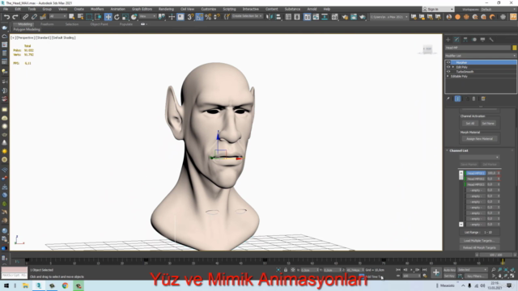Click the Redo arrow icon
This screenshot has width=518, height=291.
click(x=15, y=17)
